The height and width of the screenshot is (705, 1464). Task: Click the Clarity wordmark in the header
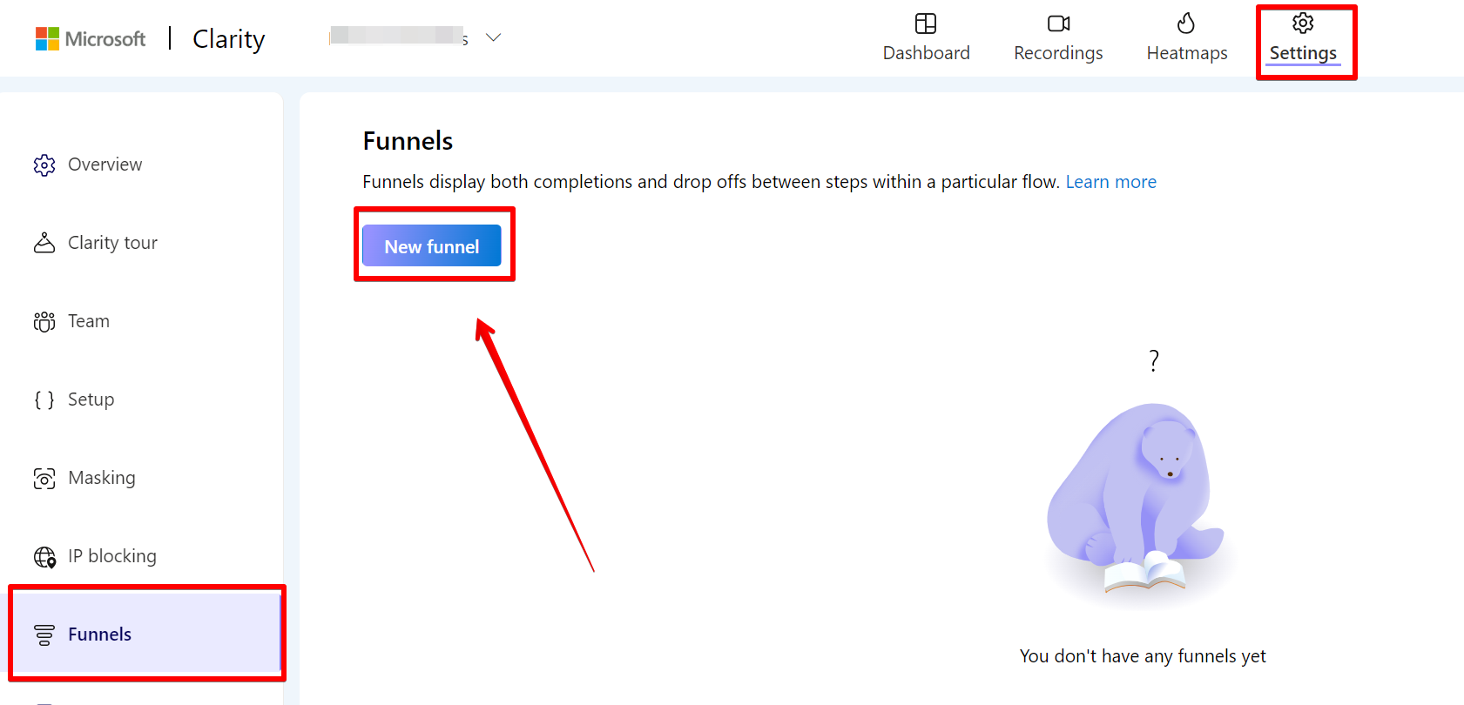(227, 38)
